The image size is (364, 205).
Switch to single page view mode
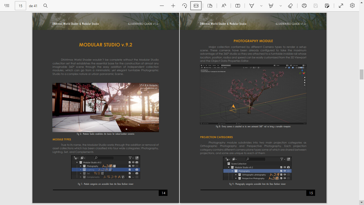[210, 6]
